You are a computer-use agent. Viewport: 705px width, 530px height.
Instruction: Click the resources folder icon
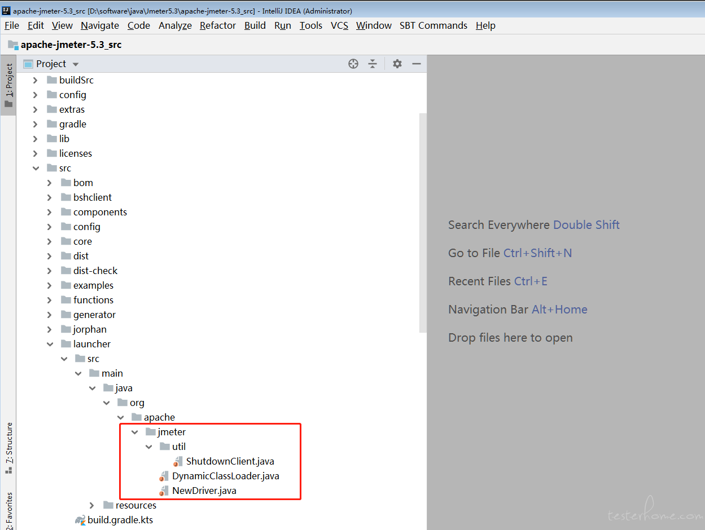(x=108, y=505)
